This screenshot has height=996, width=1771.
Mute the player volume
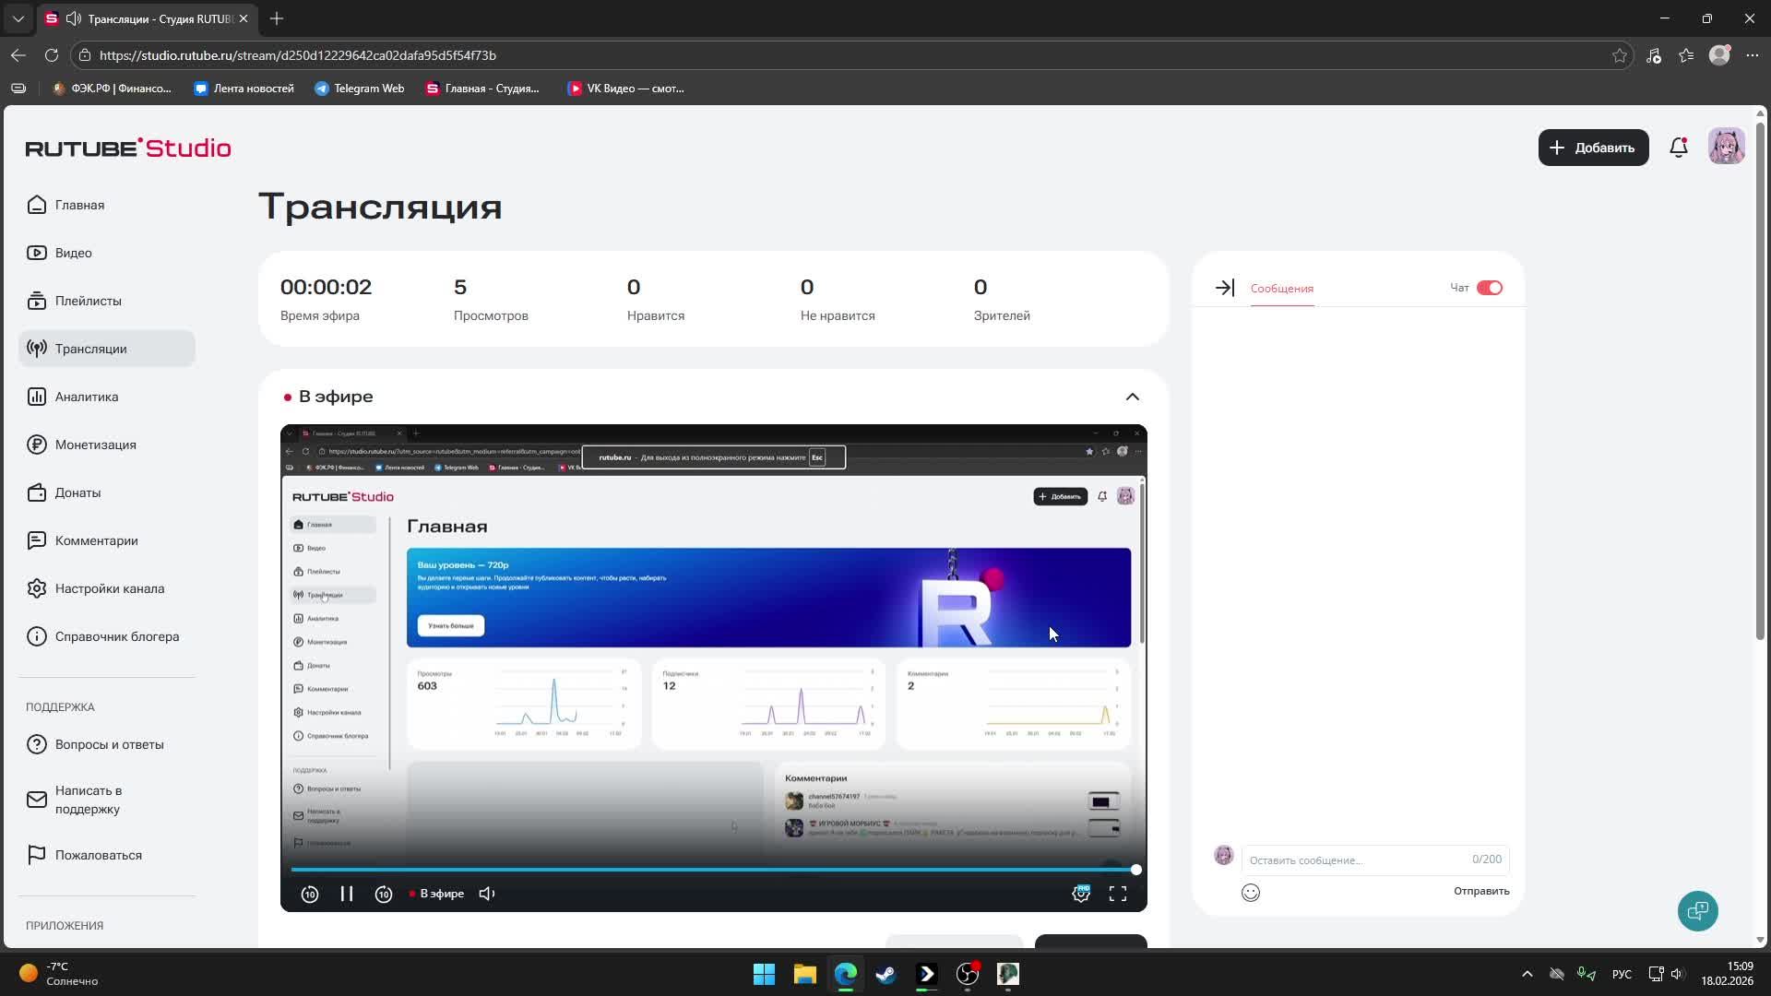(486, 893)
